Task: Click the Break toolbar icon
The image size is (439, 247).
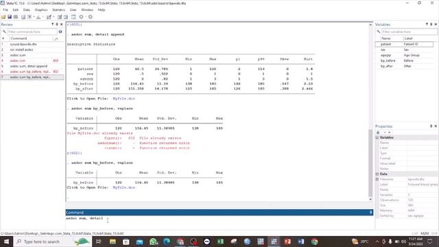Action: click(x=90, y=17)
